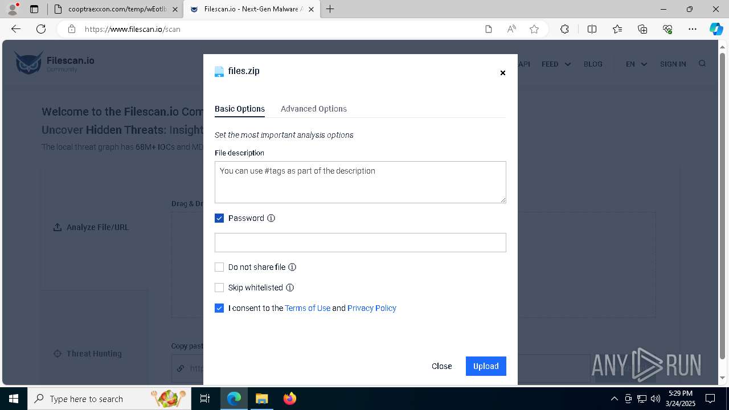729x410 pixels.
Task: Open the volume speaker tray icon
Action: (656, 399)
